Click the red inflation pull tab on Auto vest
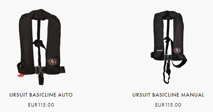This screenshot has height=112, width=213. pyautogui.click(x=20, y=75)
